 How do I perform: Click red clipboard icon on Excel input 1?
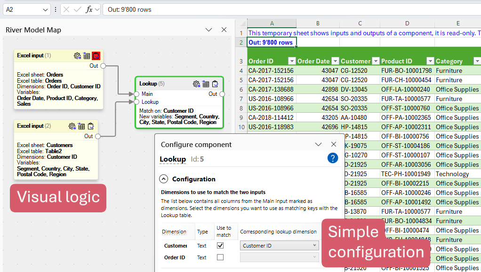96,56
